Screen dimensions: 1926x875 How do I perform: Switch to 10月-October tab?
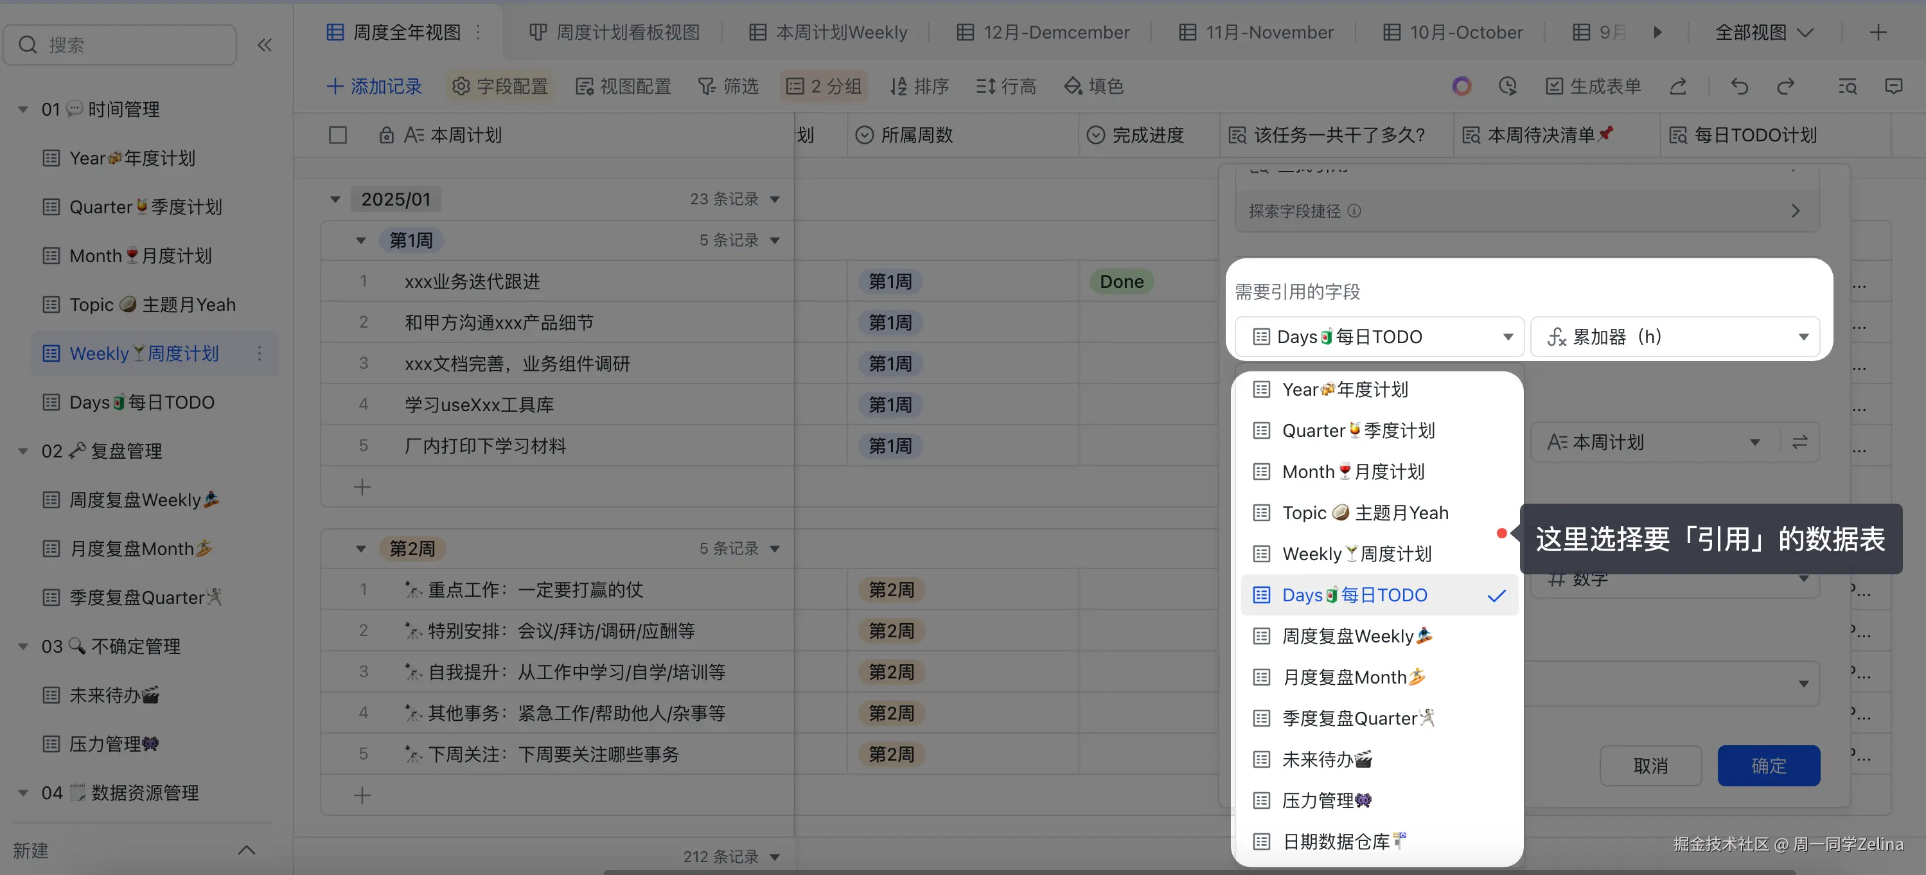click(x=1453, y=32)
